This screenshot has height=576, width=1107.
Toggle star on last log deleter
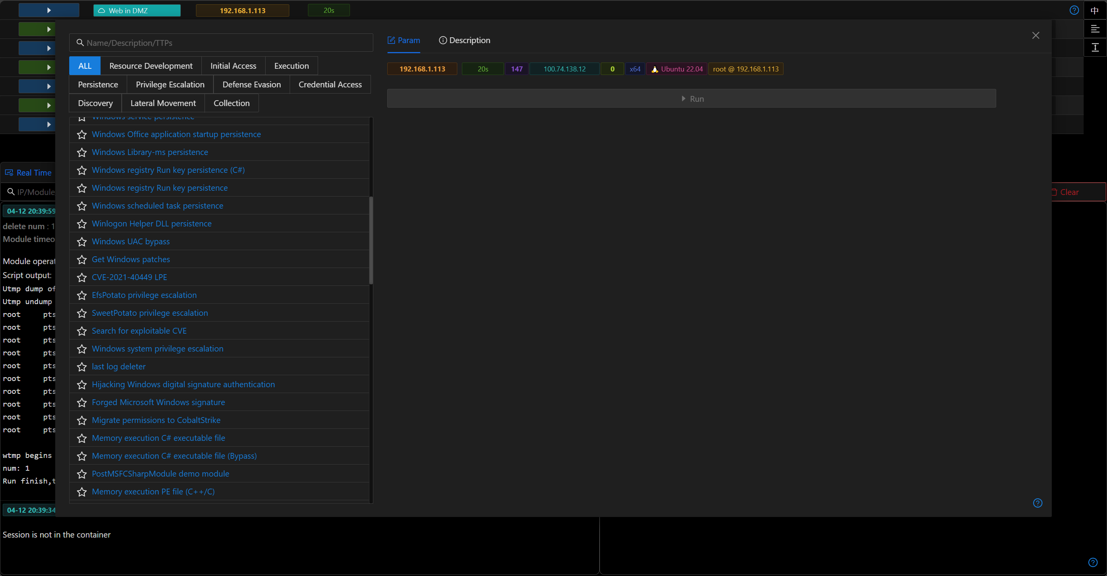[82, 367]
